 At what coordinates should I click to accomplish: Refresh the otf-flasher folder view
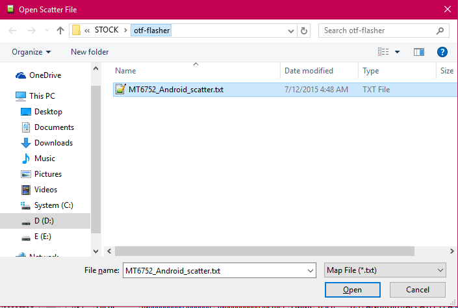304,31
